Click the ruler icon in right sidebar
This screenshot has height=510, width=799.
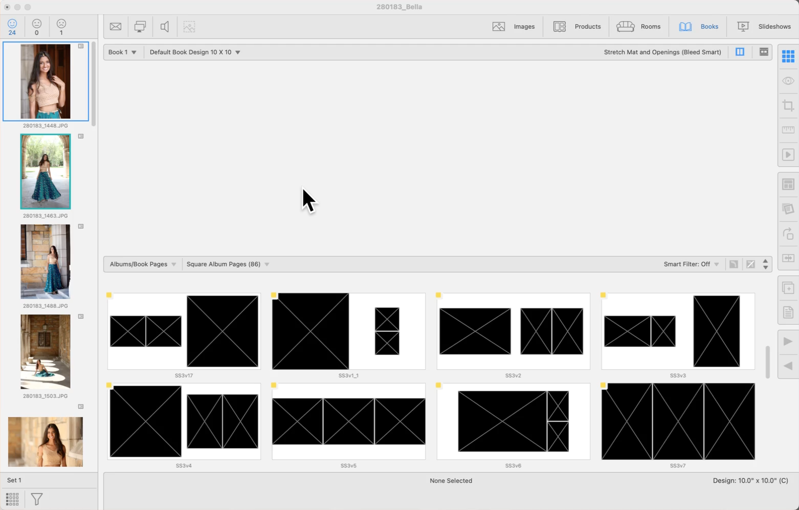tap(788, 130)
